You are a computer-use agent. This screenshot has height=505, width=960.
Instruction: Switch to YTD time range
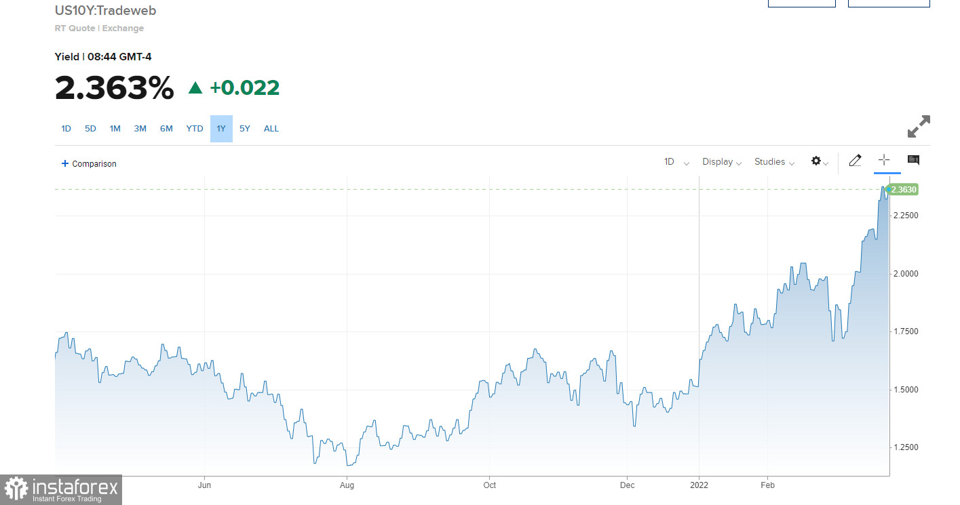click(195, 129)
